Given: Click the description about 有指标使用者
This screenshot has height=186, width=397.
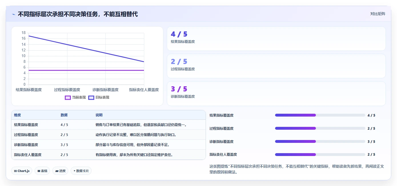Looking at the screenshot, I should tap(135, 155).
